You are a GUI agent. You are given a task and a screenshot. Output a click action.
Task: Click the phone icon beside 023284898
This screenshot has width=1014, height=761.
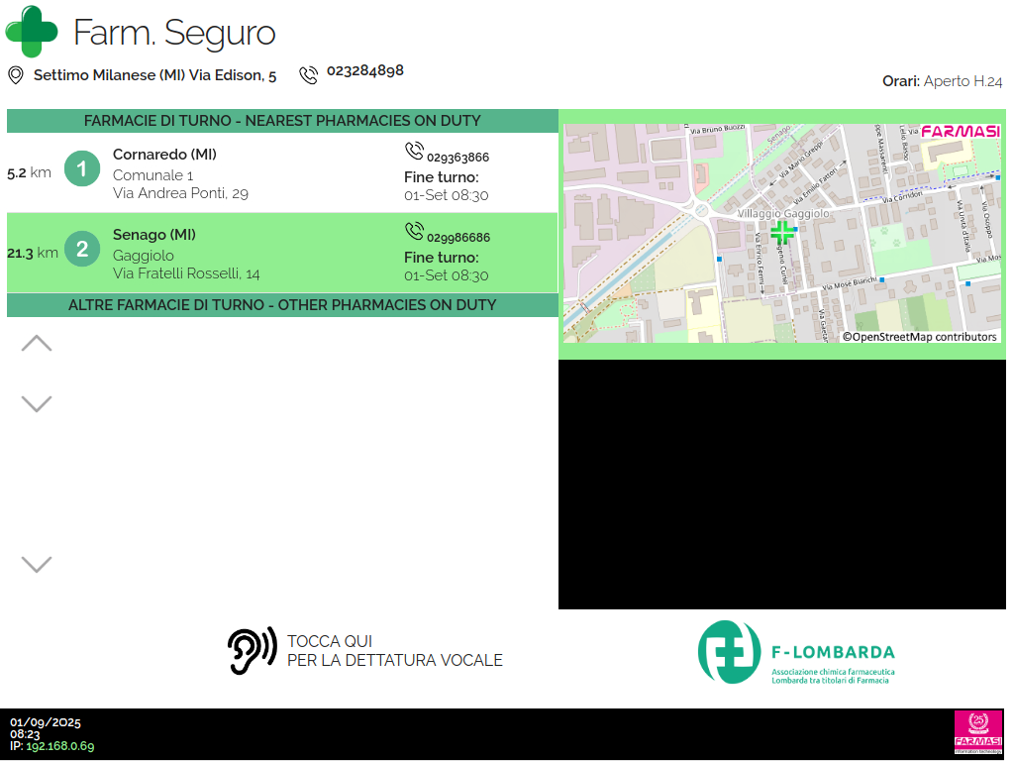pyautogui.click(x=309, y=74)
